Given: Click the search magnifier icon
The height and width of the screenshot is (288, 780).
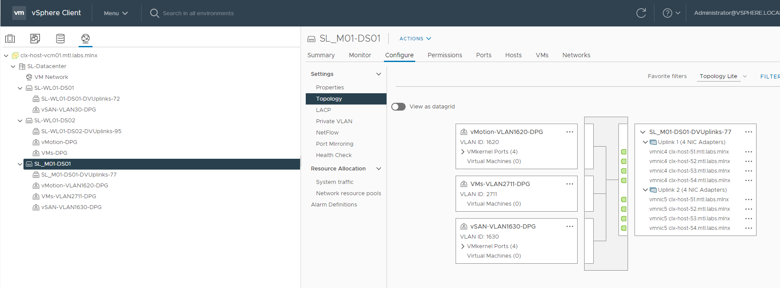Looking at the screenshot, I should coord(154,13).
